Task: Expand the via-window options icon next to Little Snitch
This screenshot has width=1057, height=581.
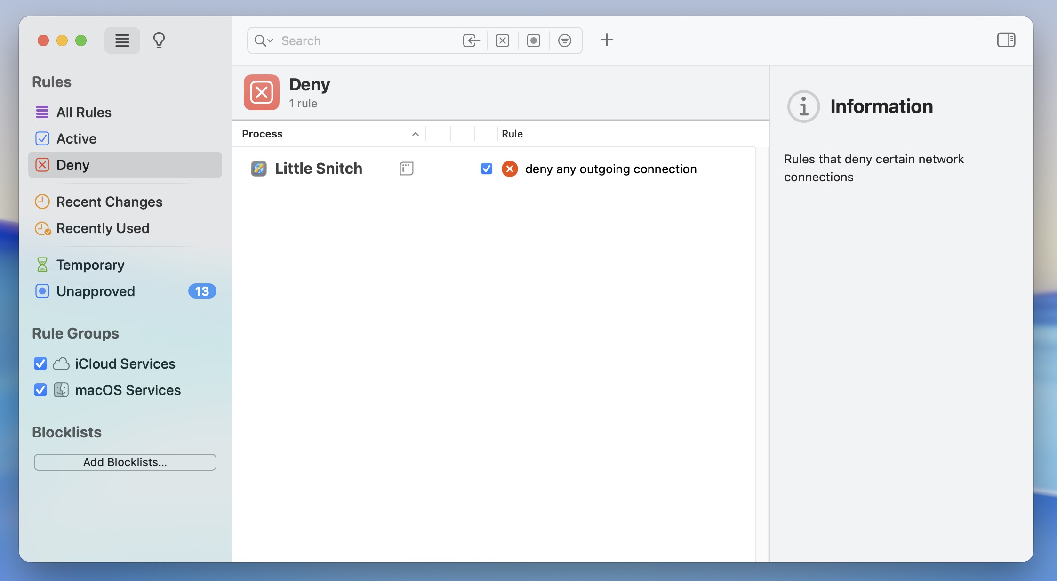Action: pyautogui.click(x=406, y=169)
